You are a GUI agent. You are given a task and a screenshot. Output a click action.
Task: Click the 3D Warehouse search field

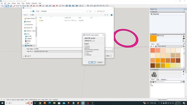(168, 82)
